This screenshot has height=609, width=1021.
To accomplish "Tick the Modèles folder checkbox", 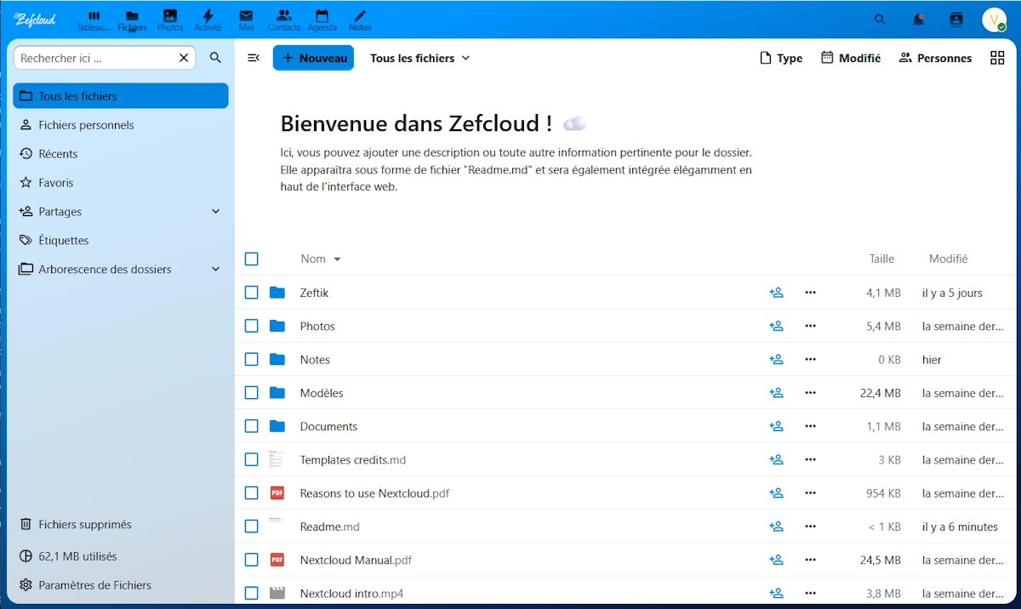I will 251,393.
